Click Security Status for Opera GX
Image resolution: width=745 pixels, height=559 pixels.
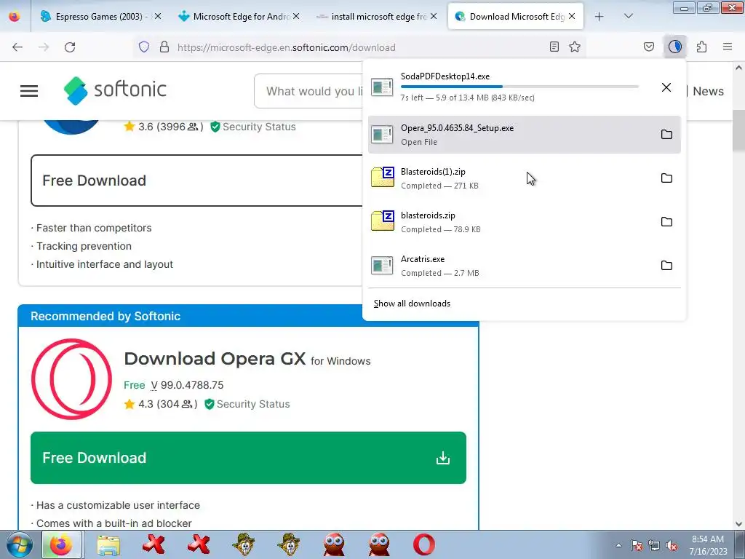[247, 404]
